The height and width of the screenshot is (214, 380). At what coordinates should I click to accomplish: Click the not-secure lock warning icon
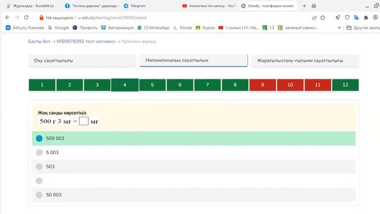[x=42, y=17]
